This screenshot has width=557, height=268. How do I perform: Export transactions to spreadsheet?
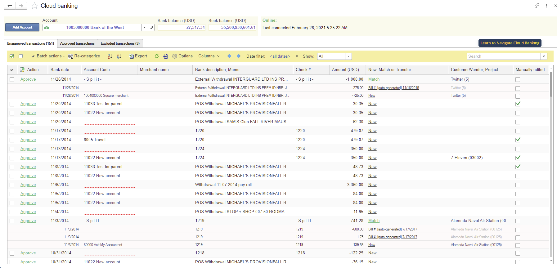tap(138, 56)
